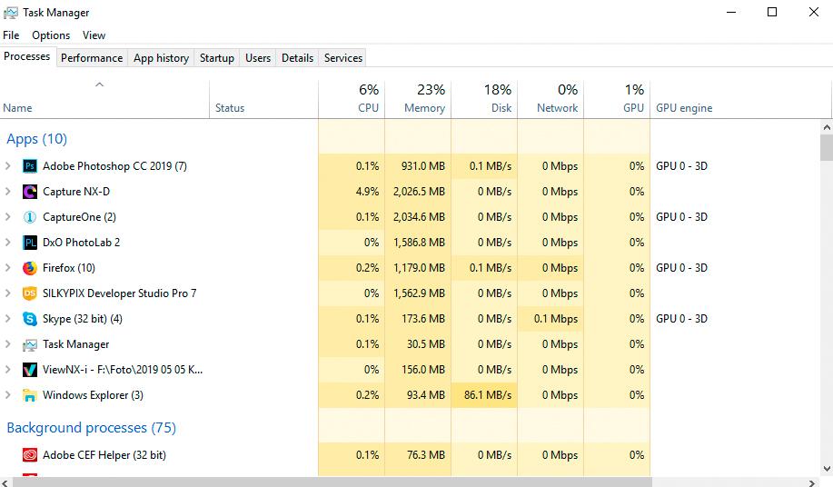Expand the CaptureOne (2) process group
Viewport: 833px width, 487px height.
[x=8, y=217]
